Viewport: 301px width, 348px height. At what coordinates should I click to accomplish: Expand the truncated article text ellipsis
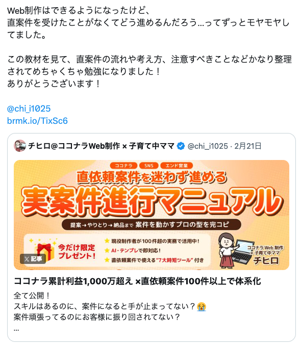(x=16, y=329)
